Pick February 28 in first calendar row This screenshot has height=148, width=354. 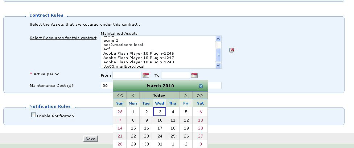(x=120, y=112)
